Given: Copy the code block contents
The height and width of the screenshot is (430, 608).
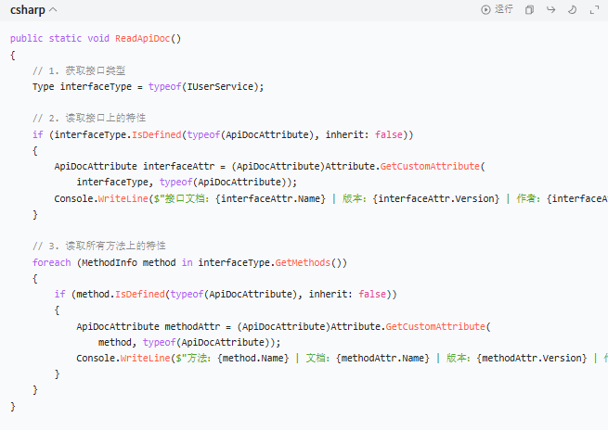Looking at the screenshot, I should pos(529,9).
